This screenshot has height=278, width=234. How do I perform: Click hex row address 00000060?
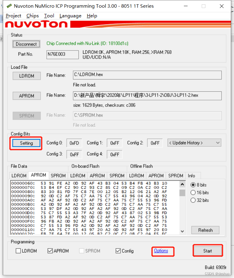coord(23,183)
